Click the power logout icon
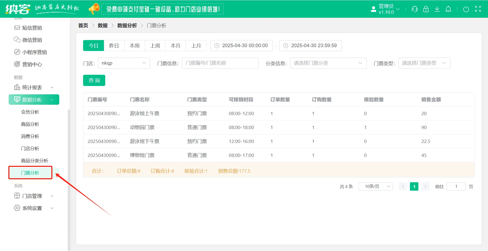The image size is (488, 251). (x=466, y=9)
